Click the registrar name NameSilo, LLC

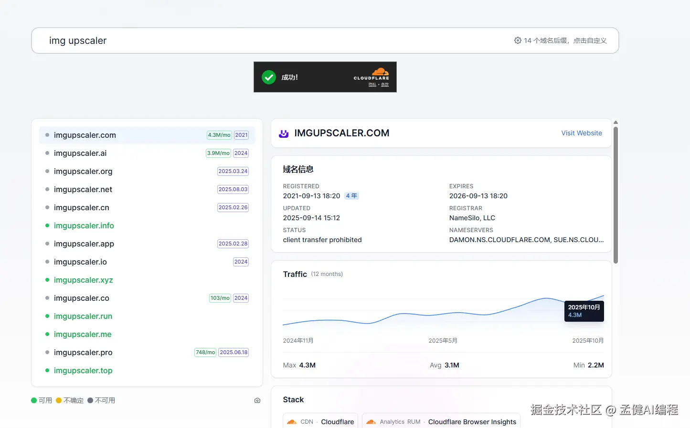(472, 218)
